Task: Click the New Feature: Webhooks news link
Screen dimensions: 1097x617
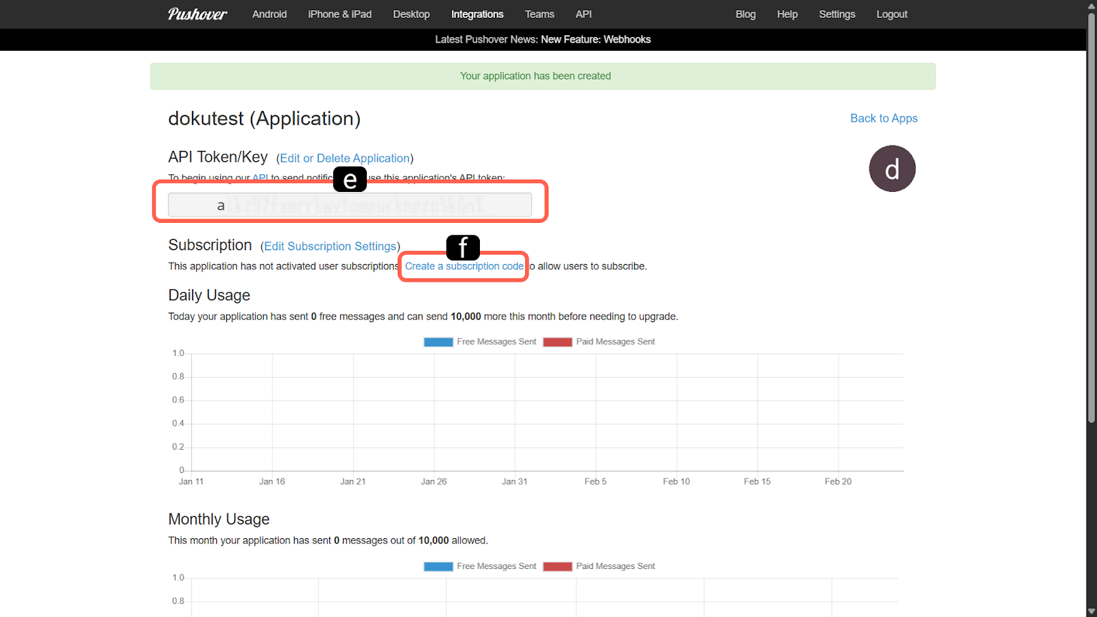Action: 595,40
